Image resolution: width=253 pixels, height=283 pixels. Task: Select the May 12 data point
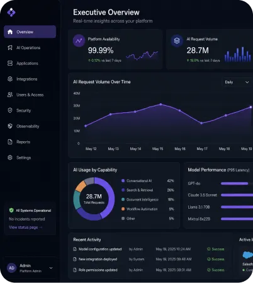86,126
